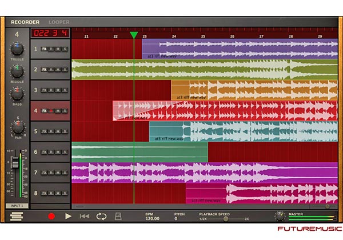343x240 pixels.
Task: Click bar 25 on the timeline ruler
Action: point(203,36)
